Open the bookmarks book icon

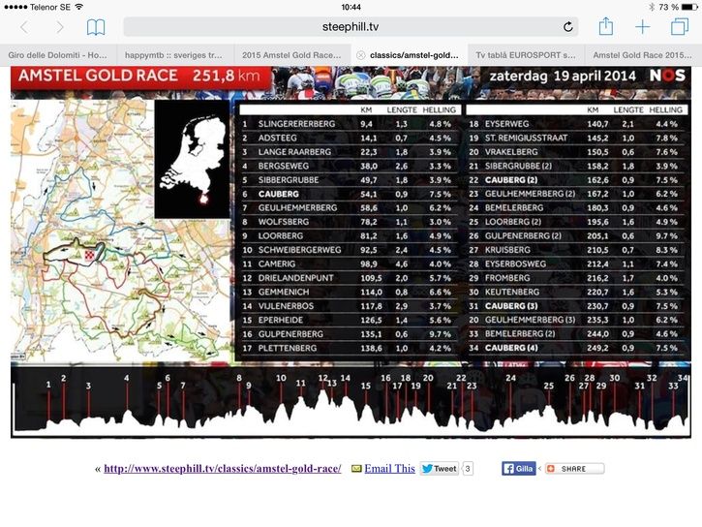point(96,27)
